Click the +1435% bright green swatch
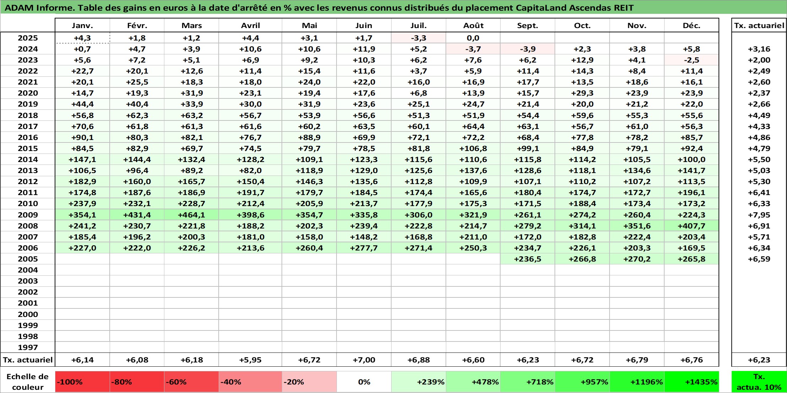 click(x=692, y=382)
